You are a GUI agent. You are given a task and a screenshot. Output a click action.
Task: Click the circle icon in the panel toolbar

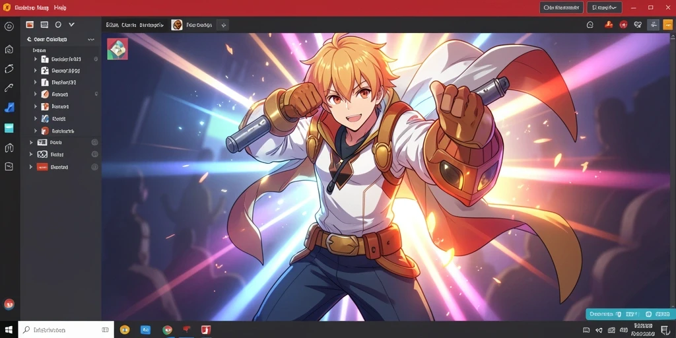(58, 24)
